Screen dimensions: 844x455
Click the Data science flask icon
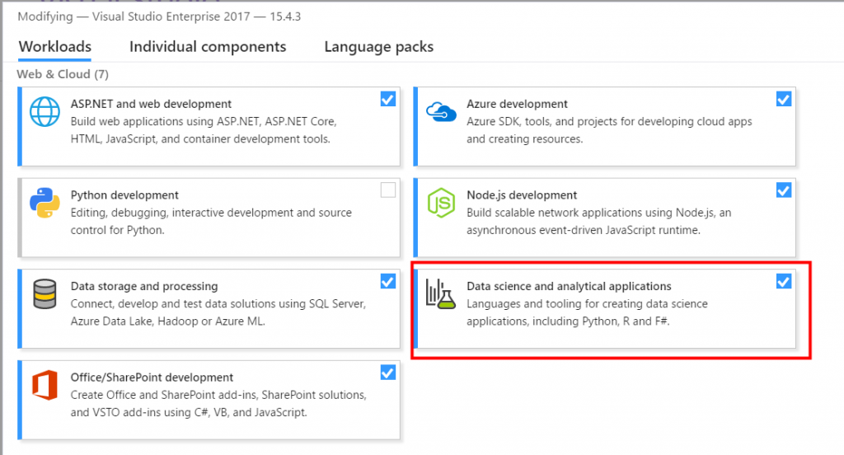click(441, 294)
